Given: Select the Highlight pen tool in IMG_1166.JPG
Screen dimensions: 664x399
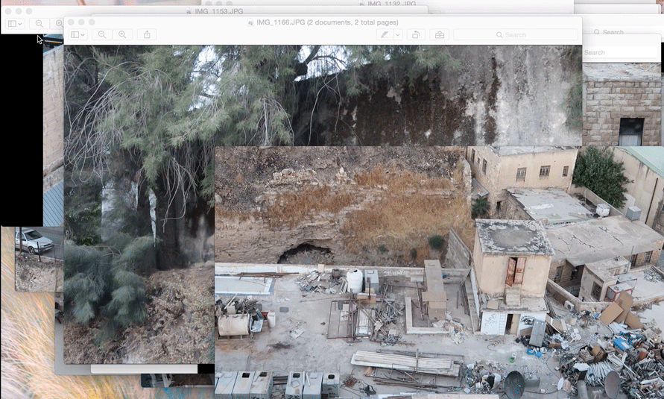Looking at the screenshot, I should tap(385, 35).
